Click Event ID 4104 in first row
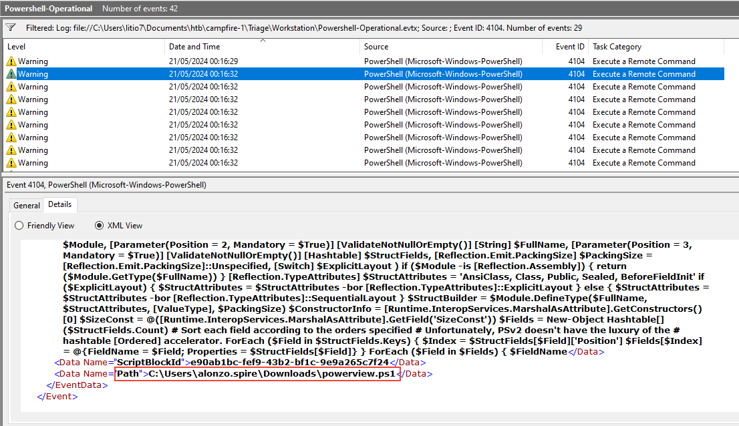This screenshot has height=426, width=739. coord(577,61)
